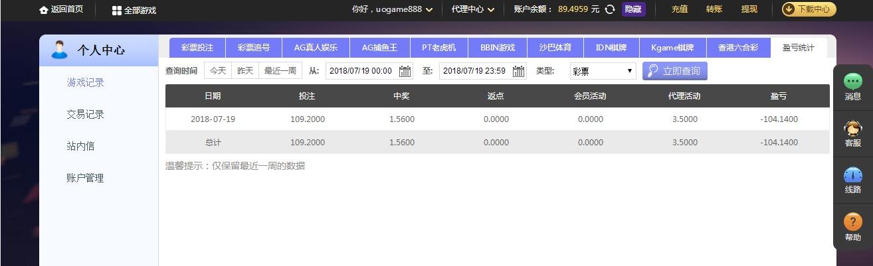Click the 线路 line gauge icon
The width and height of the screenshot is (873, 266).
852,176
